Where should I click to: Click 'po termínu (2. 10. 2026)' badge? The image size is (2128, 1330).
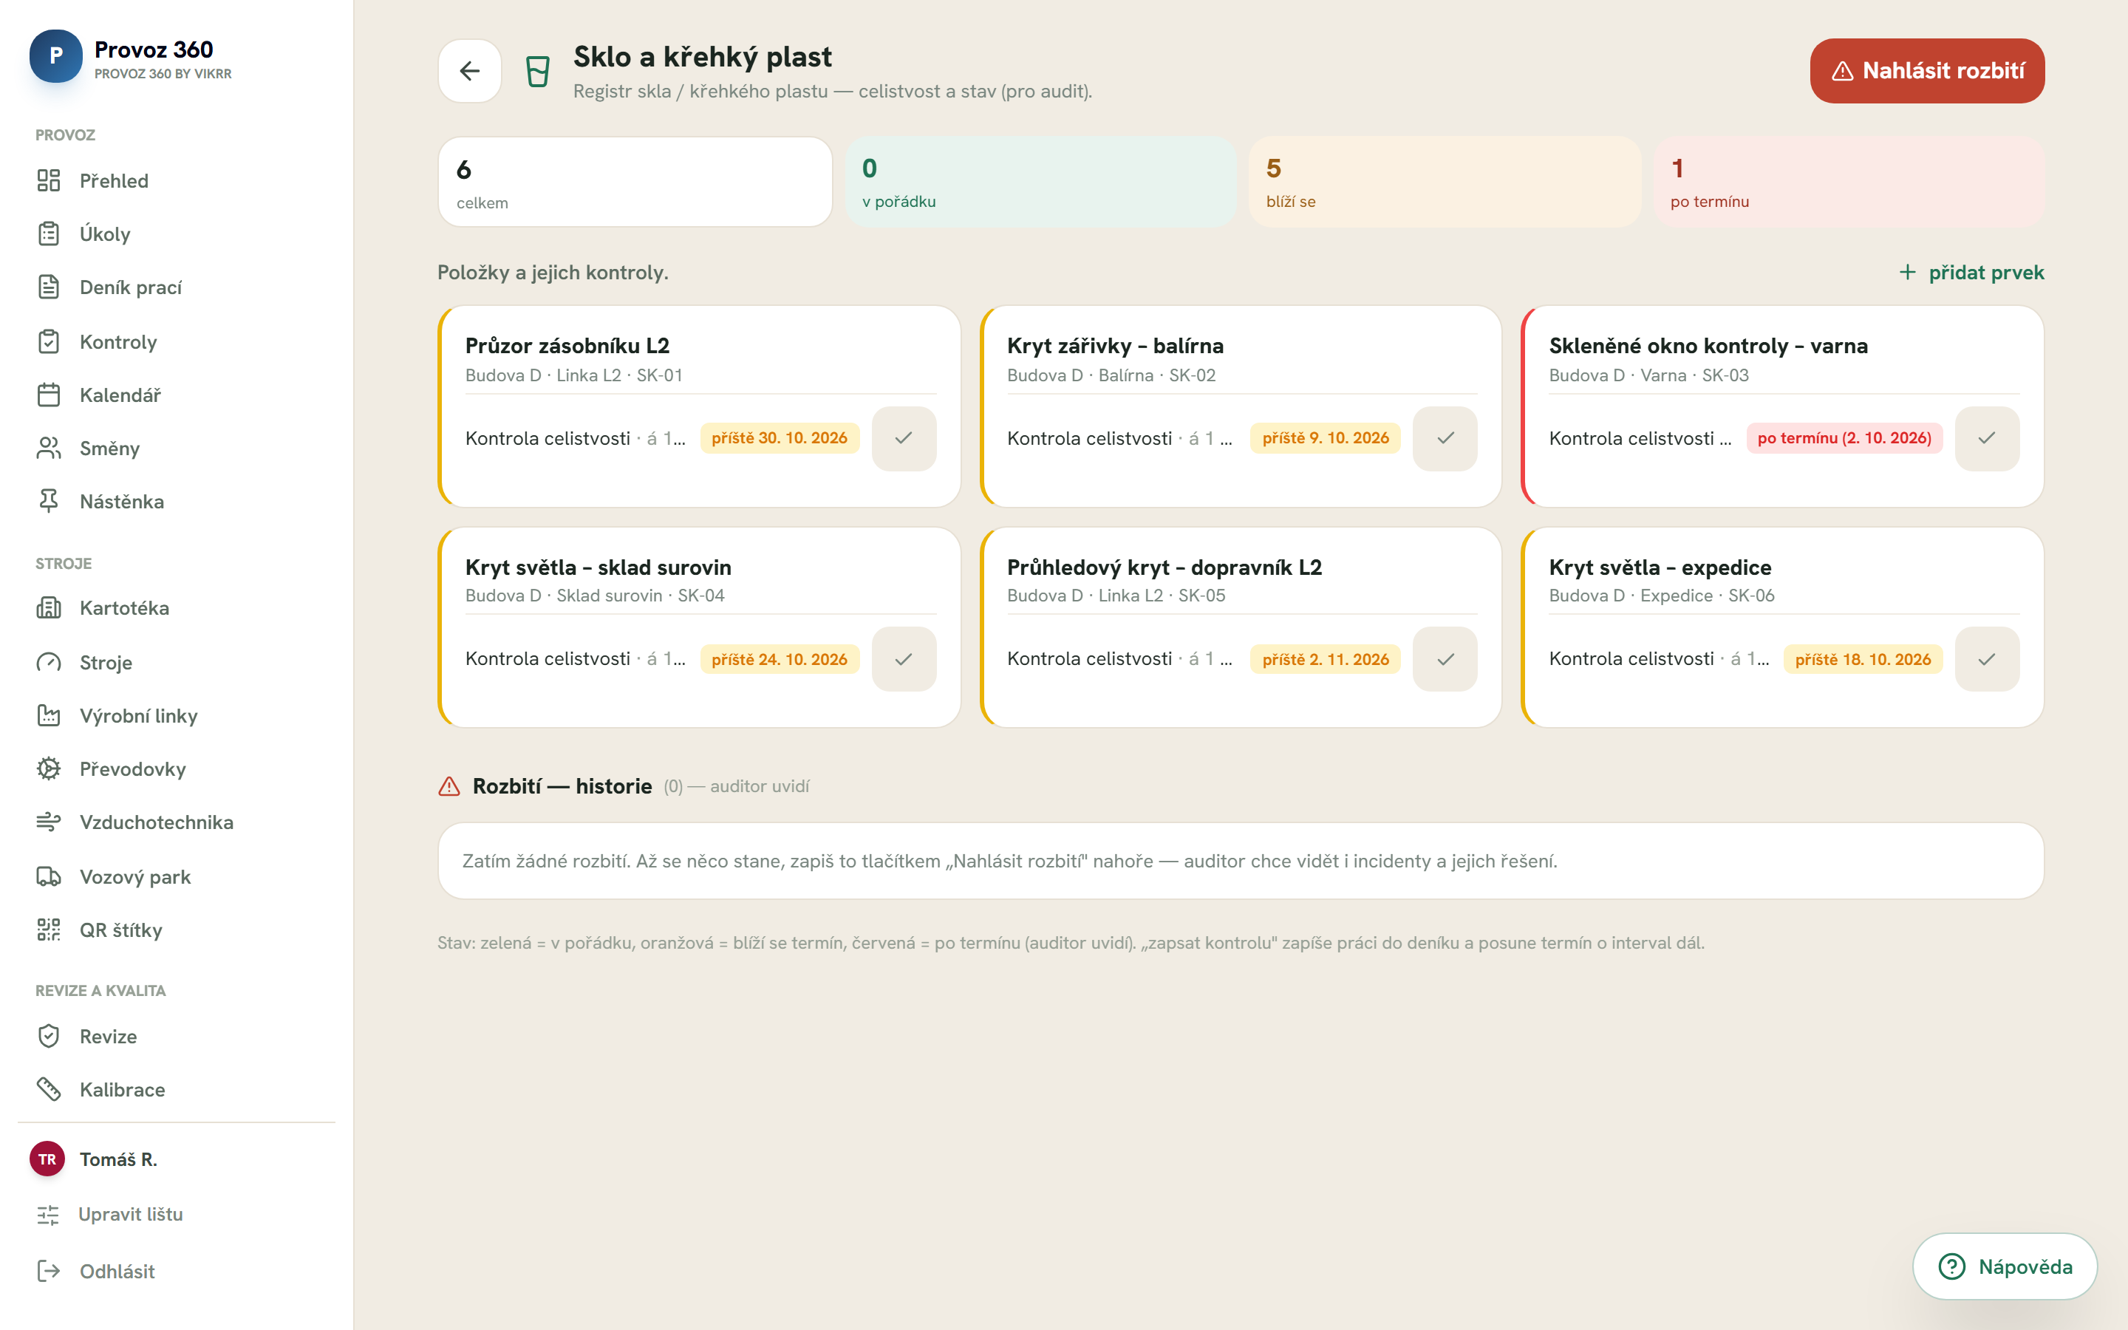tap(1844, 438)
